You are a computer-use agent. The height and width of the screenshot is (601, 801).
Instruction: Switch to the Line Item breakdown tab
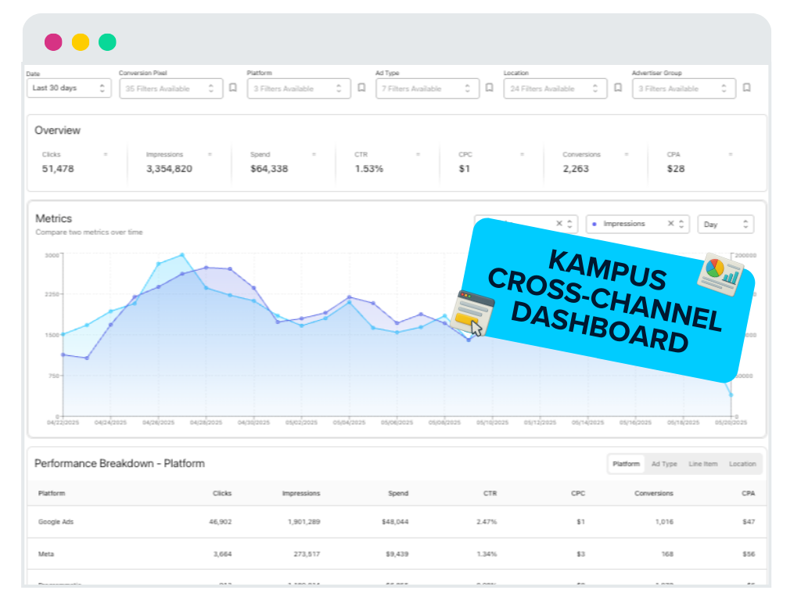pyautogui.click(x=703, y=464)
